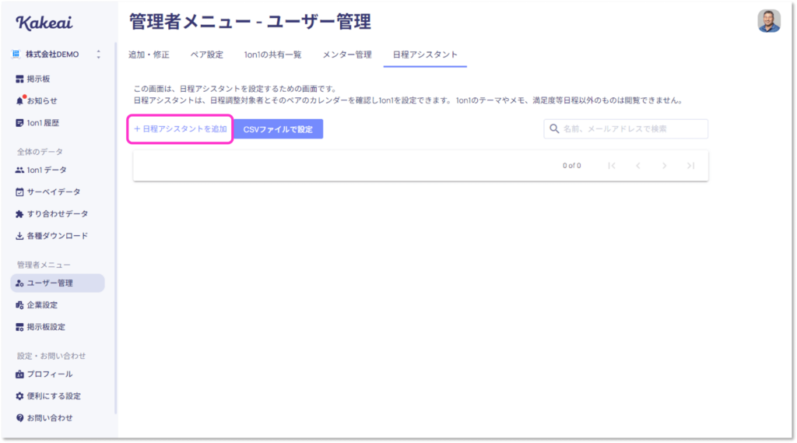Open プロフィール page
797x443 pixels.
(x=49, y=374)
